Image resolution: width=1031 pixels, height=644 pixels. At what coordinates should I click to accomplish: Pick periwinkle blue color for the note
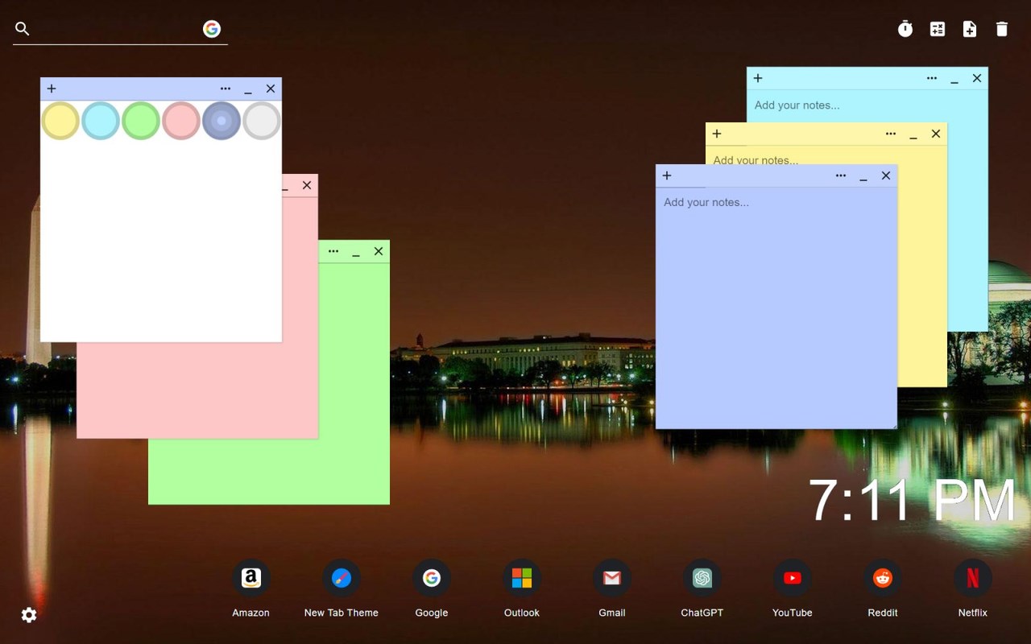tap(222, 121)
